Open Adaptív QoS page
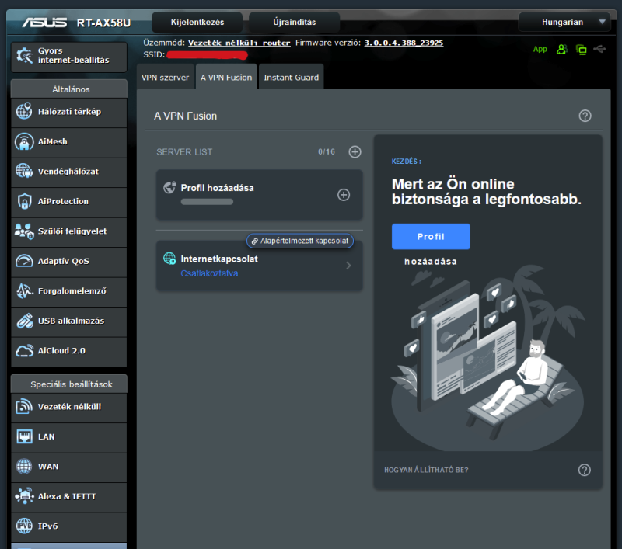The height and width of the screenshot is (549, 622). [69, 262]
